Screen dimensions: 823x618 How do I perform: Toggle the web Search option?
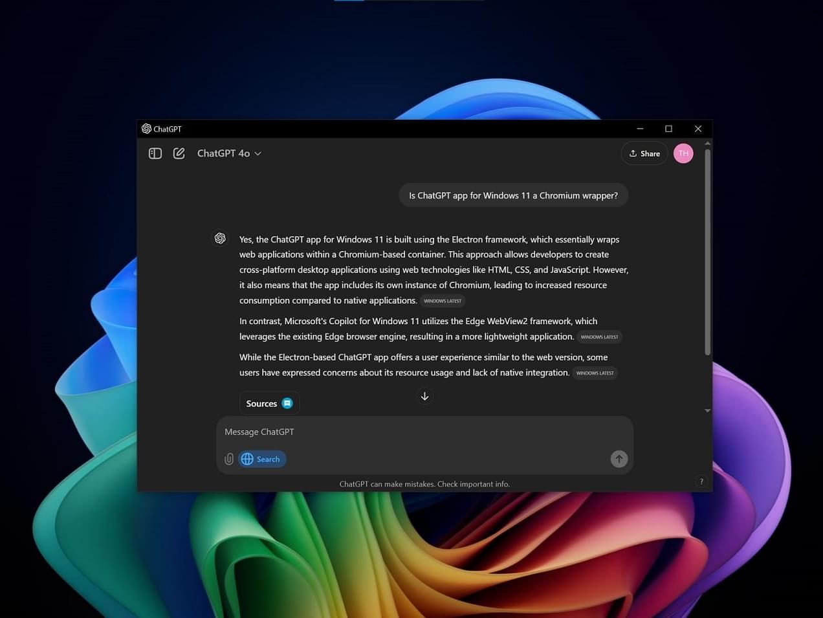click(262, 459)
